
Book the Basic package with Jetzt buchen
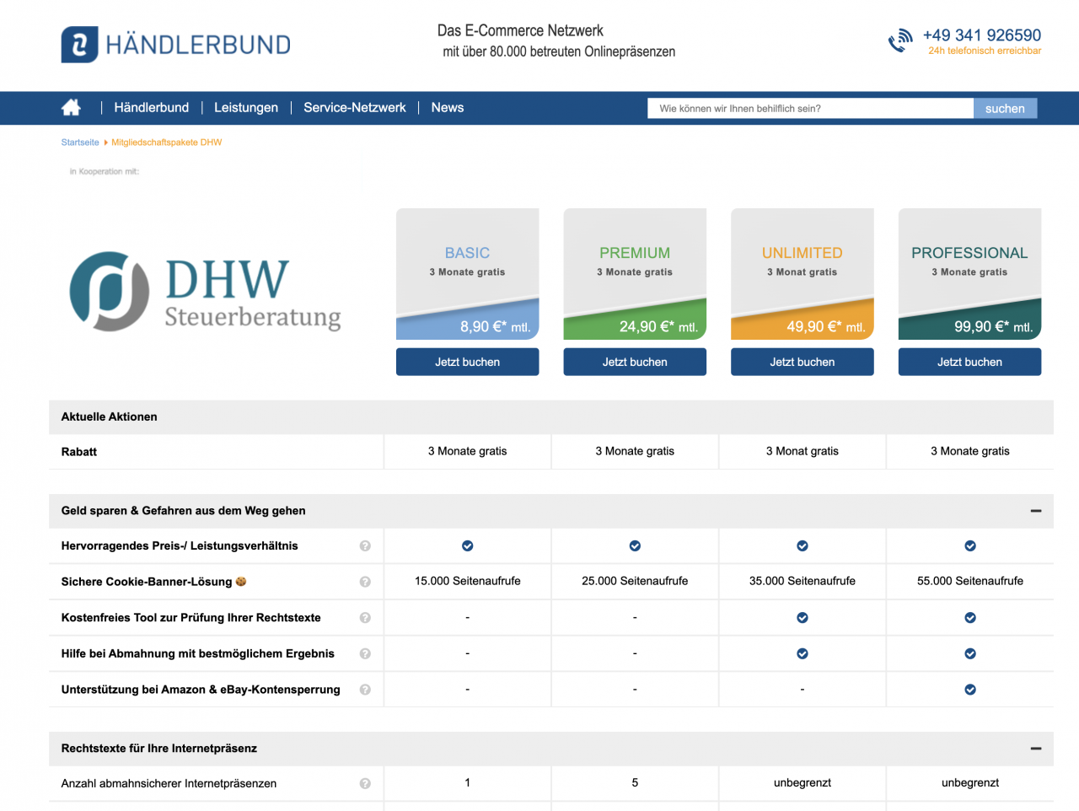[468, 362]
